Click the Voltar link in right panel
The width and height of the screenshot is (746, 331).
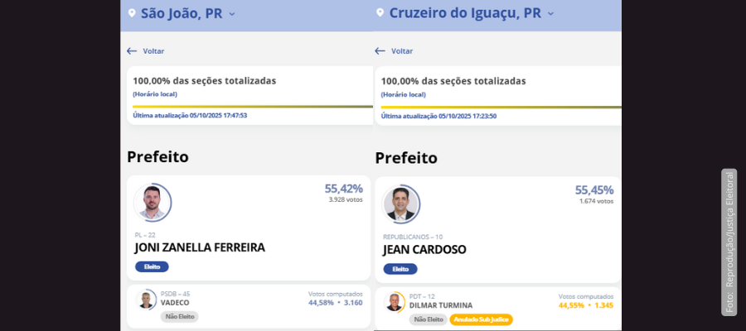click(402, 51)
